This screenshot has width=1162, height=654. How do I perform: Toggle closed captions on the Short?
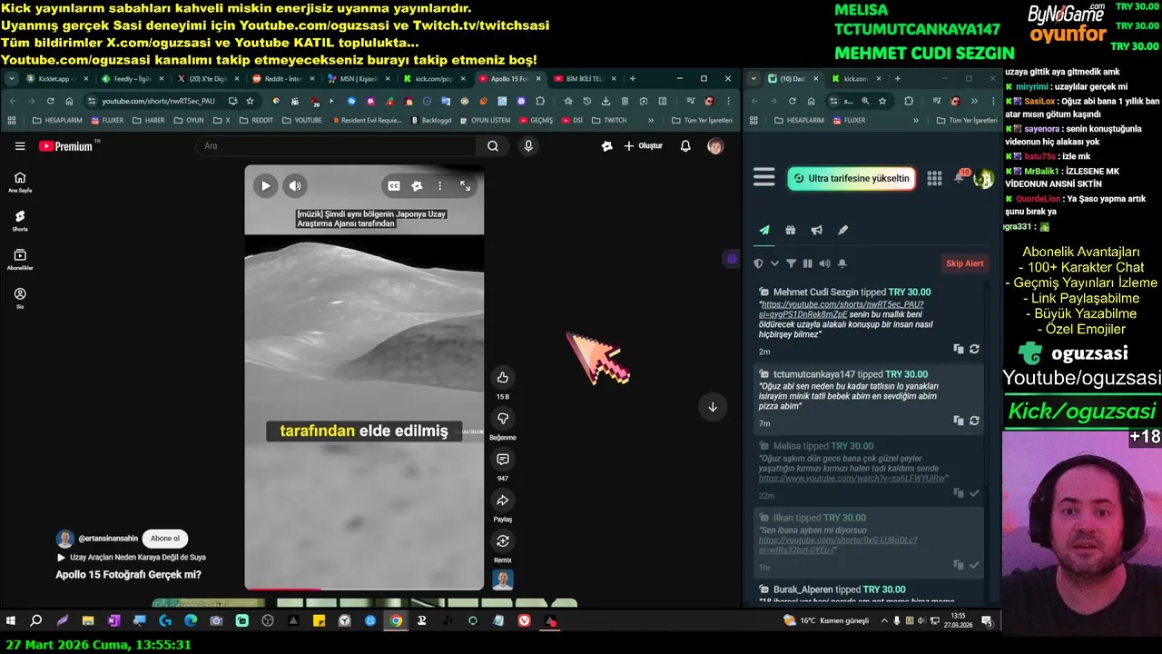[x=394, y=186]
